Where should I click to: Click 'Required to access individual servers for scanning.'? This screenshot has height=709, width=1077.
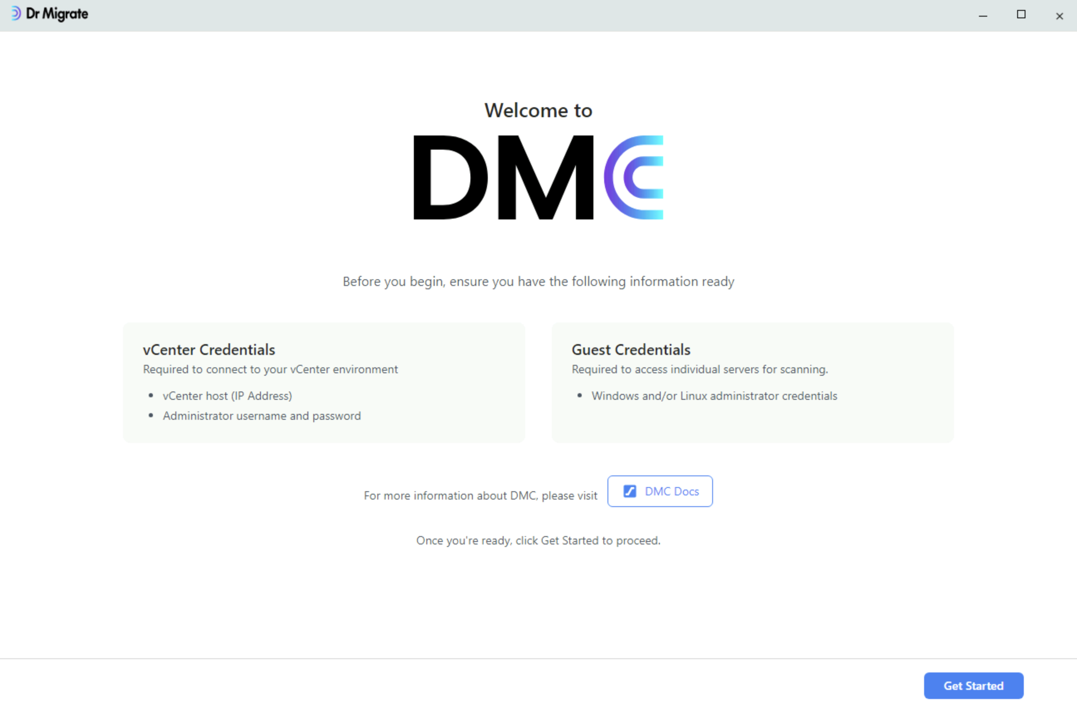[700, 369]
